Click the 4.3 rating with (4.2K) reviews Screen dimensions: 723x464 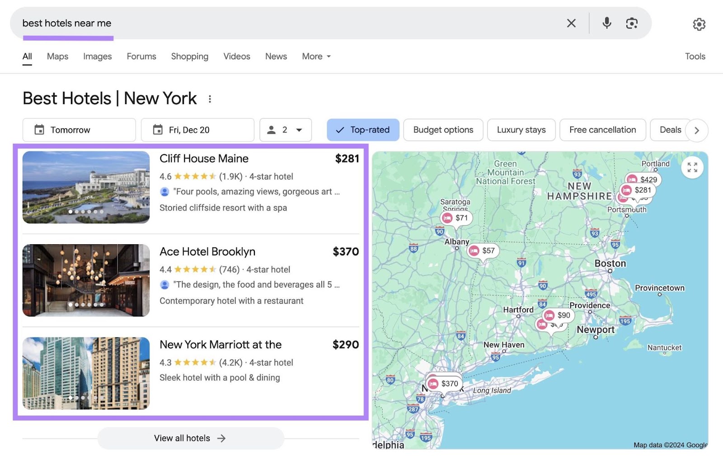click(x=201, y=363)
